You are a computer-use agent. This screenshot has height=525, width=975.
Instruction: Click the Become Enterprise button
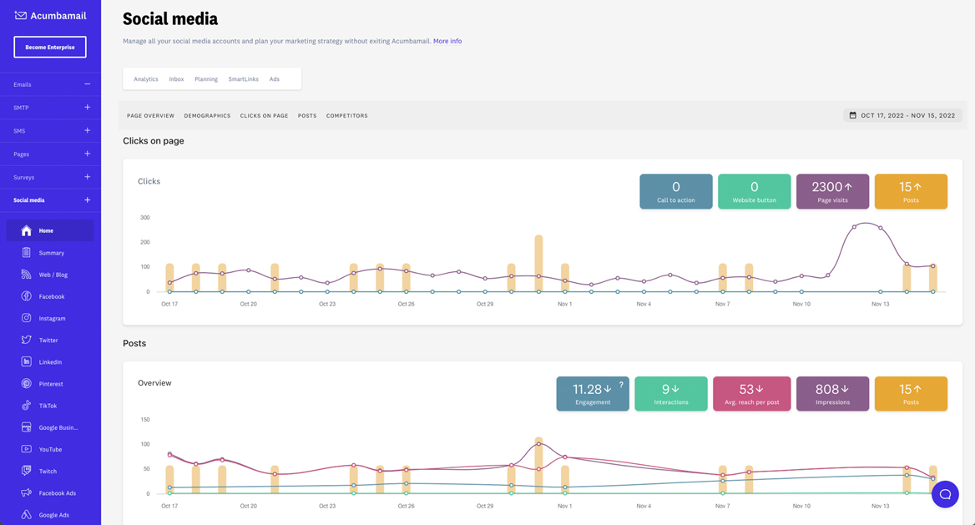(x=50, y=48)
